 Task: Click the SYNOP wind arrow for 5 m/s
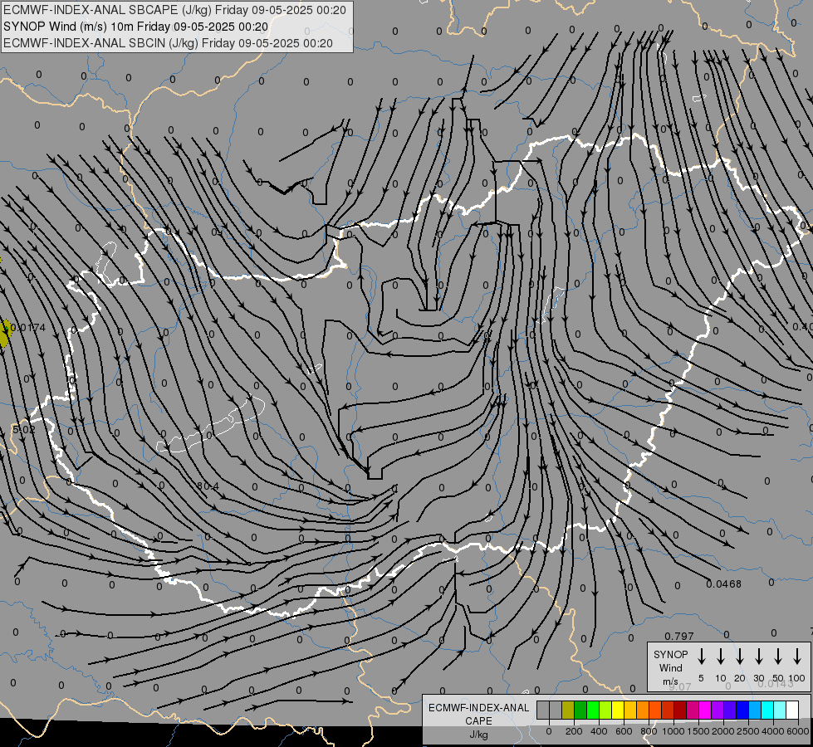(701, 656)
